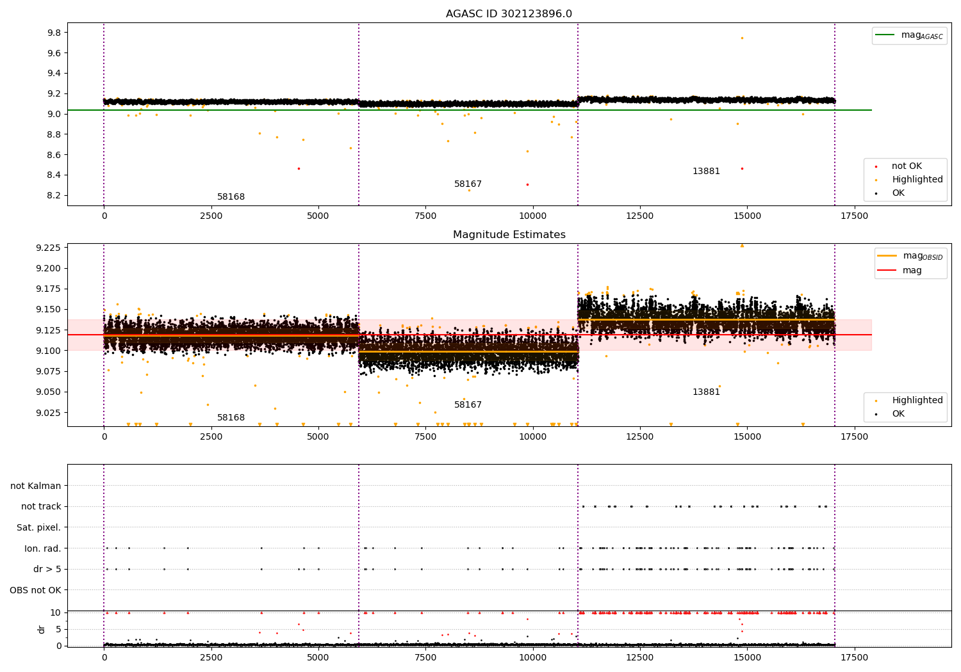Viewport: 961px width, 672px height.
Task: Click obsid label 58168 in Magnitude Estimates plot
Action: (x=231, y=418)
